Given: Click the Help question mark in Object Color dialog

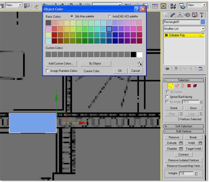Looking at the screenshot, I should (137, 9).
